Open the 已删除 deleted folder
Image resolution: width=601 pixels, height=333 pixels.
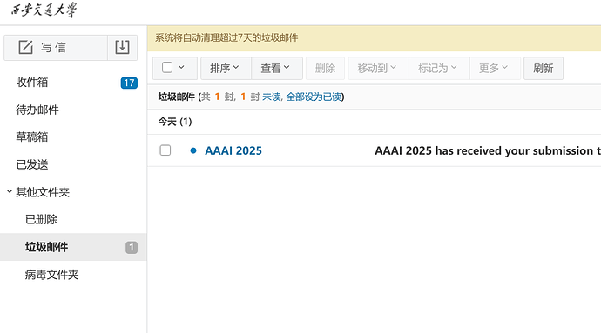(42, 219)
